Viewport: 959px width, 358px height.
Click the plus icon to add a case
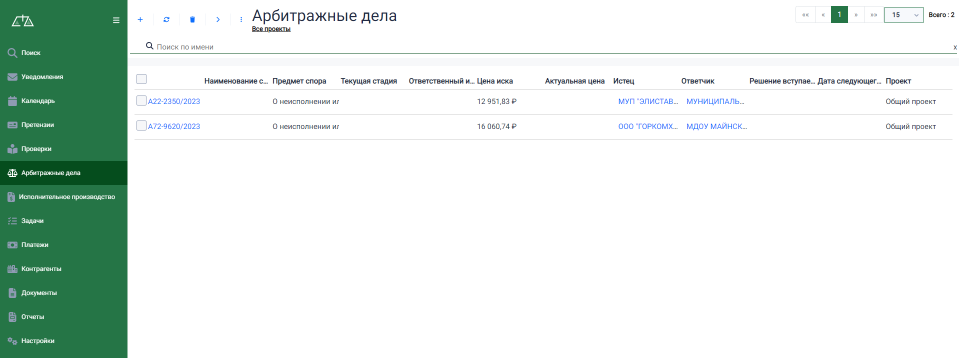pyautogui.click(x=140, y=19)
